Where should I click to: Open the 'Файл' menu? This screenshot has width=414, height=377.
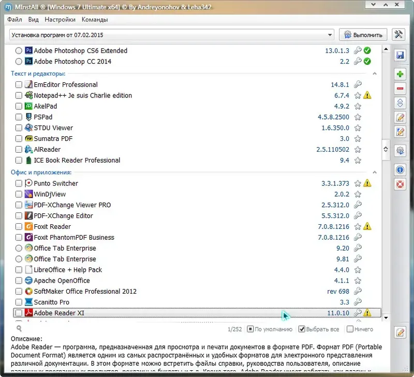14,20
